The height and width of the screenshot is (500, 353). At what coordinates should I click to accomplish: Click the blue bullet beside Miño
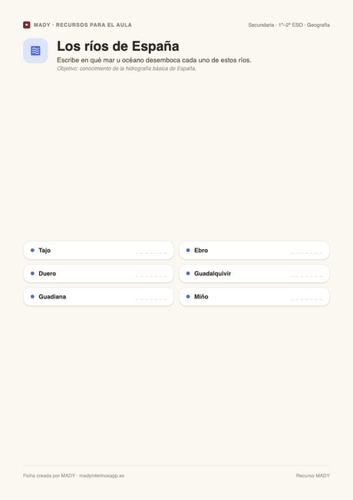click(188, 297)
